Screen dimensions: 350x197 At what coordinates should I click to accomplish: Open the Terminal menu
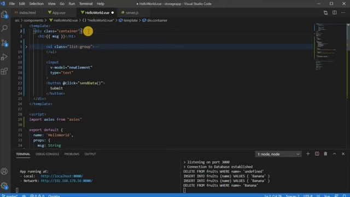(86, 4)
